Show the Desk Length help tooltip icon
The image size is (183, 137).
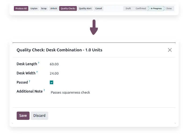(x=39, y=63)
